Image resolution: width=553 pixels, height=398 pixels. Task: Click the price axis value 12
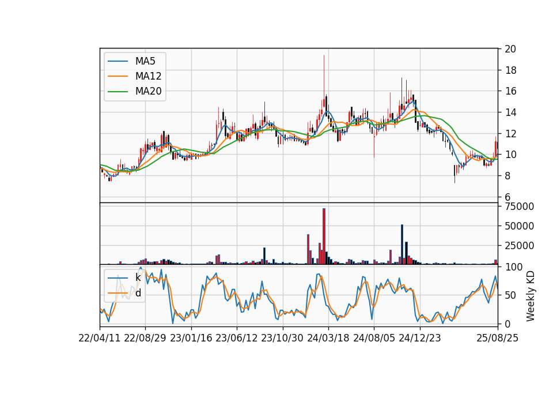510,133
